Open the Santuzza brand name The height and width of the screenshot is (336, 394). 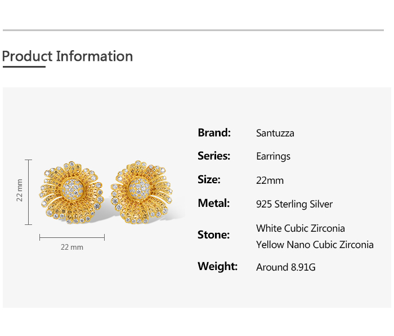tap(275, 134)
